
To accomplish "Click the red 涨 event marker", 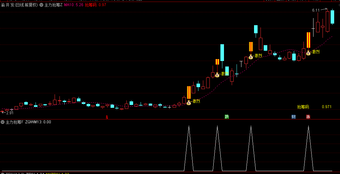I will coord(308,117).
